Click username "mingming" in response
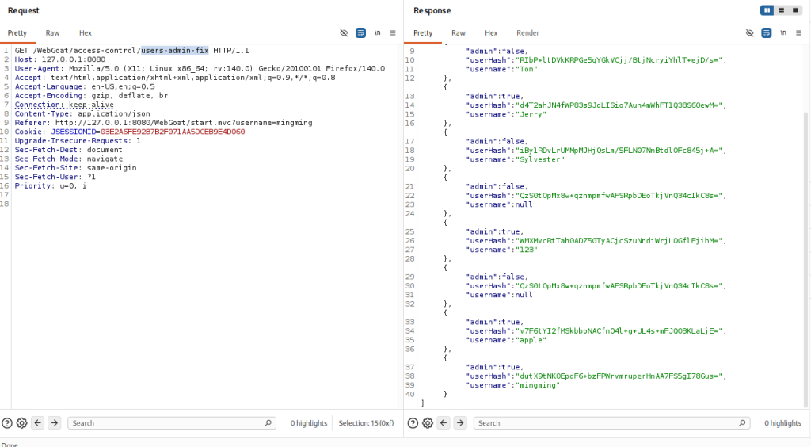This screenshot has height=447, width=811. click(x=538, y=385)
